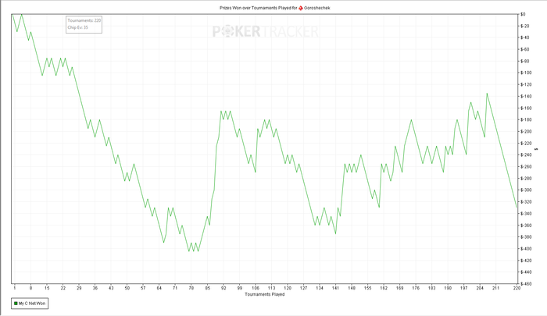Click the x-axis tick label '141'

point(335,288)
